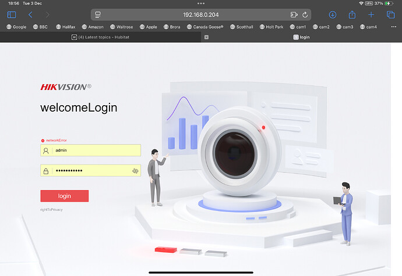The image size is (402, 276).
Task: Show the tab overview grid
Action: [390, 15]
